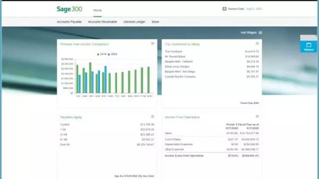Viewport: 319px width, 179px height.
Task: Click the Other Expenses row label
Action: point(174,149)
